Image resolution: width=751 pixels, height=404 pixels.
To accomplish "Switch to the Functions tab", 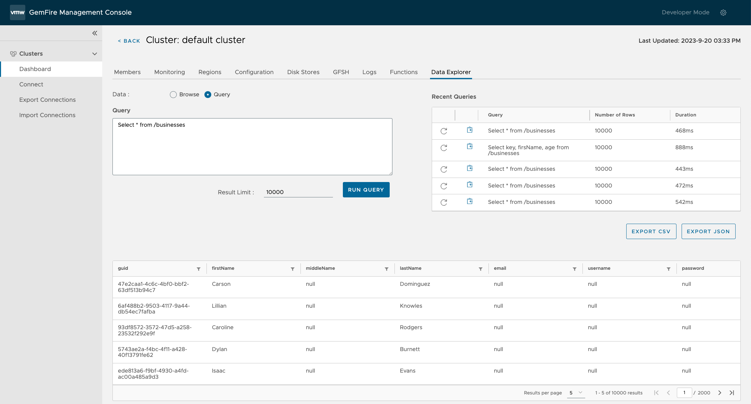I will point(404,72).
